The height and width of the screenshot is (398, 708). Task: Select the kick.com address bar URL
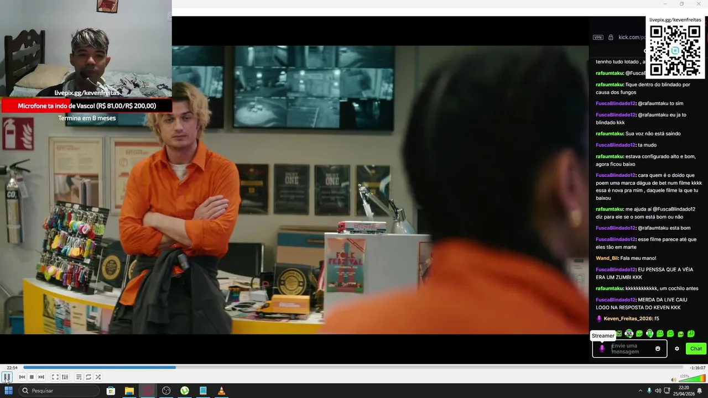(x=632, y=38)
